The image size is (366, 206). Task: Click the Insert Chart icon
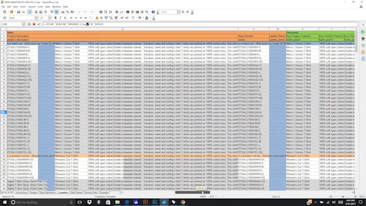[117, 12]
